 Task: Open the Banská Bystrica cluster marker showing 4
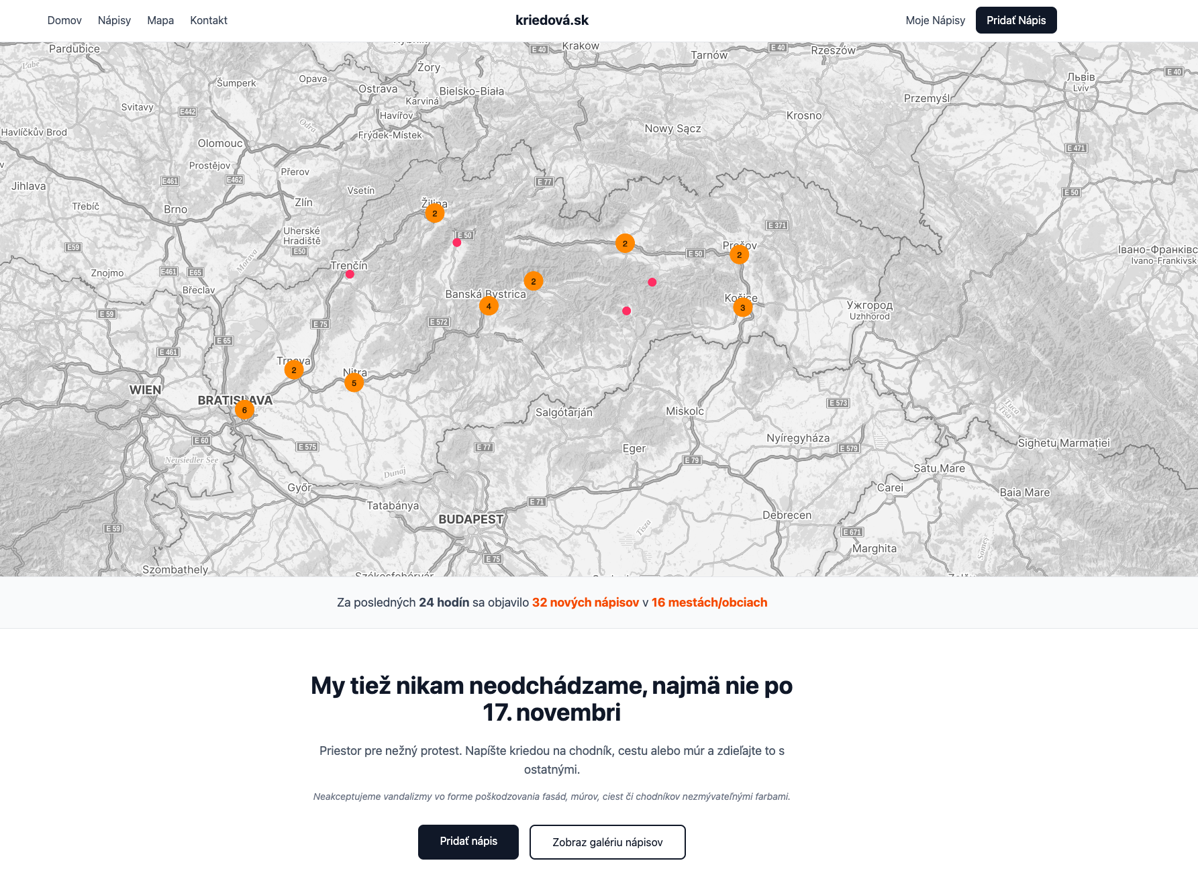[489, 307]
